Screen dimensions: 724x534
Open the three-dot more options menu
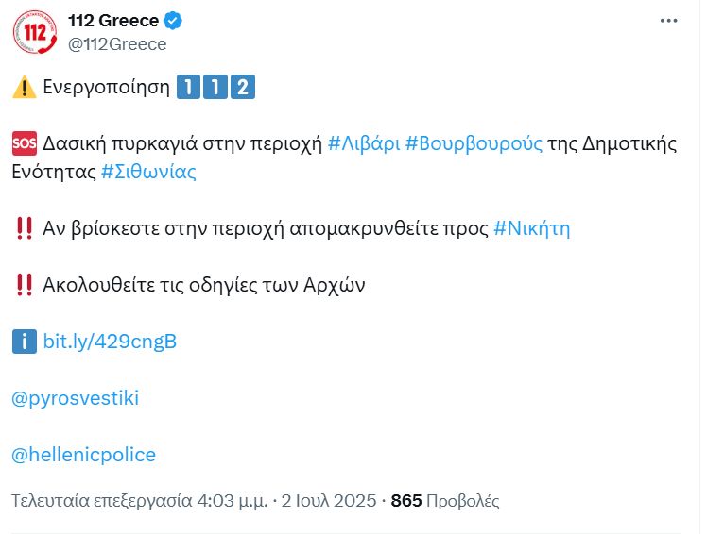tap(668, 21)
